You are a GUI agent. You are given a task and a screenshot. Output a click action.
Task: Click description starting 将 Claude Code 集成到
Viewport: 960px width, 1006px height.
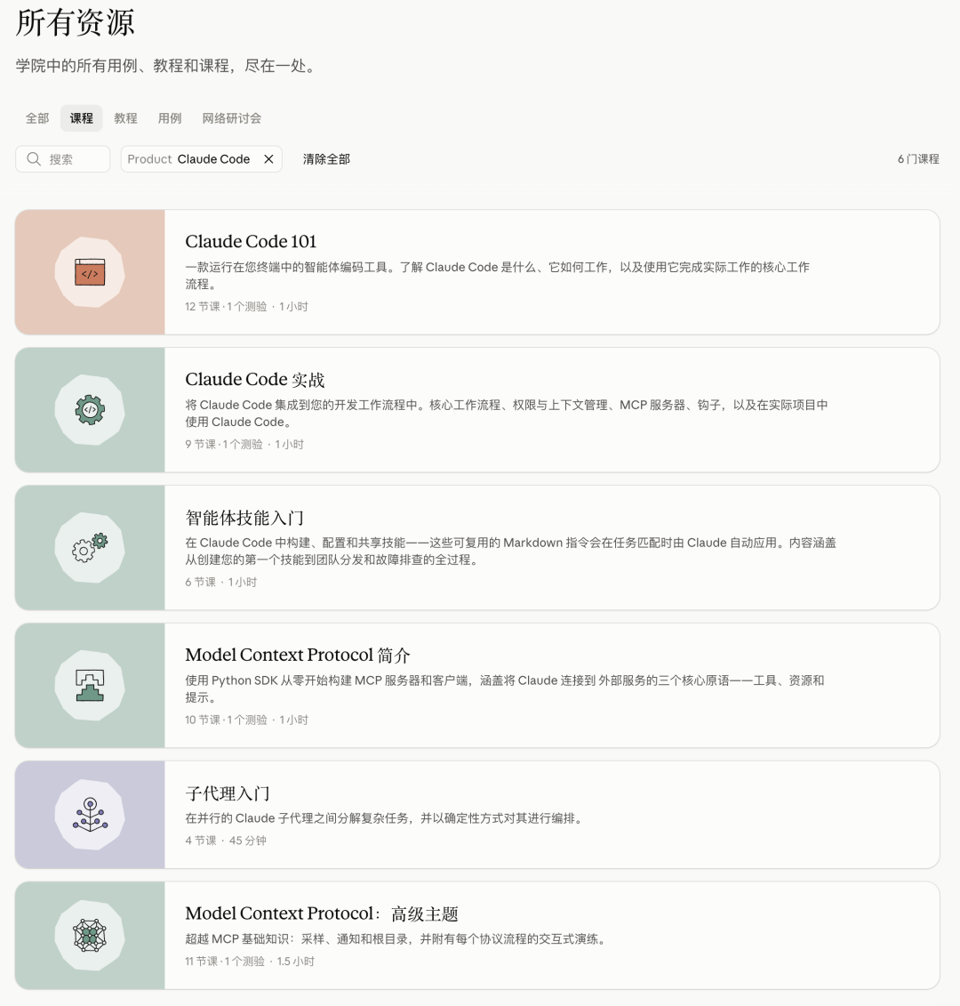tap(507, 414)
